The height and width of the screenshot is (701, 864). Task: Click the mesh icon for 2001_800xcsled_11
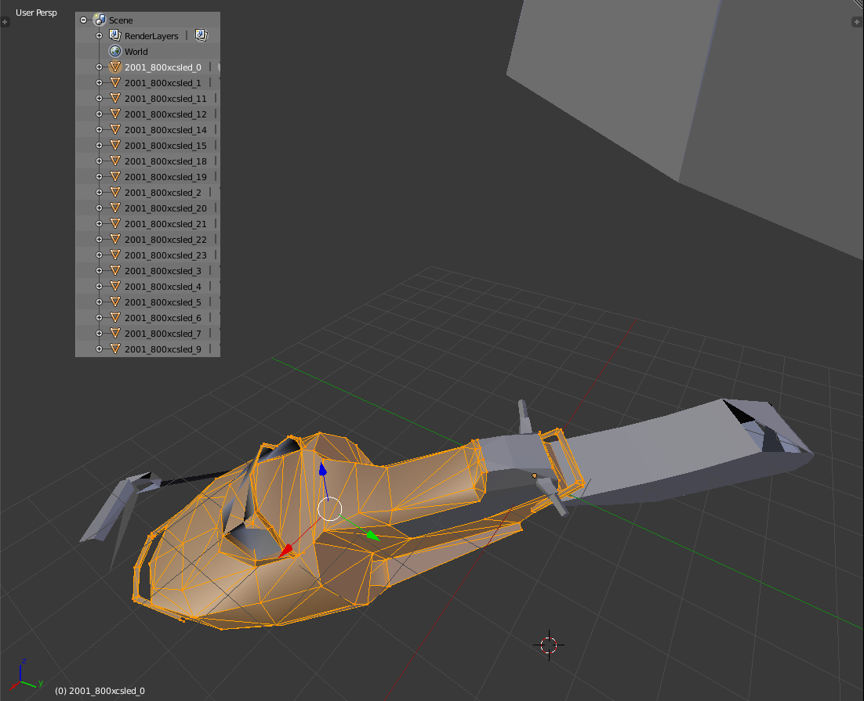click(115, 98)
